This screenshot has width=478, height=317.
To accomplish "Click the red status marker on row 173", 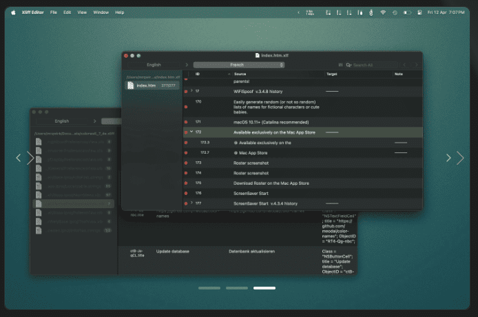I will [186, 163].
